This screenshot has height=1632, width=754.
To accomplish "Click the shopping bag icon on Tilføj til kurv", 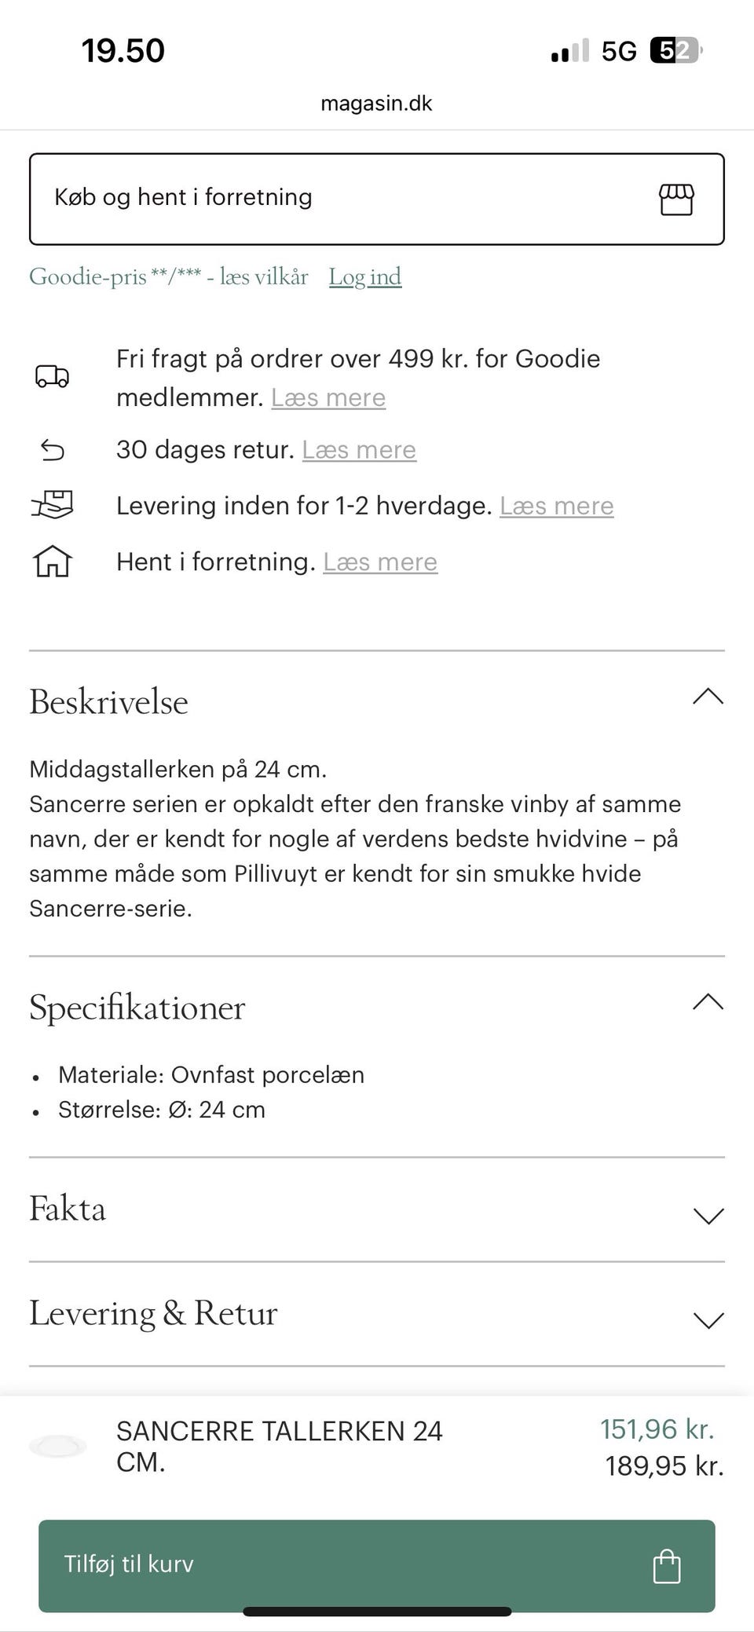I will (x=667, y=1564).
